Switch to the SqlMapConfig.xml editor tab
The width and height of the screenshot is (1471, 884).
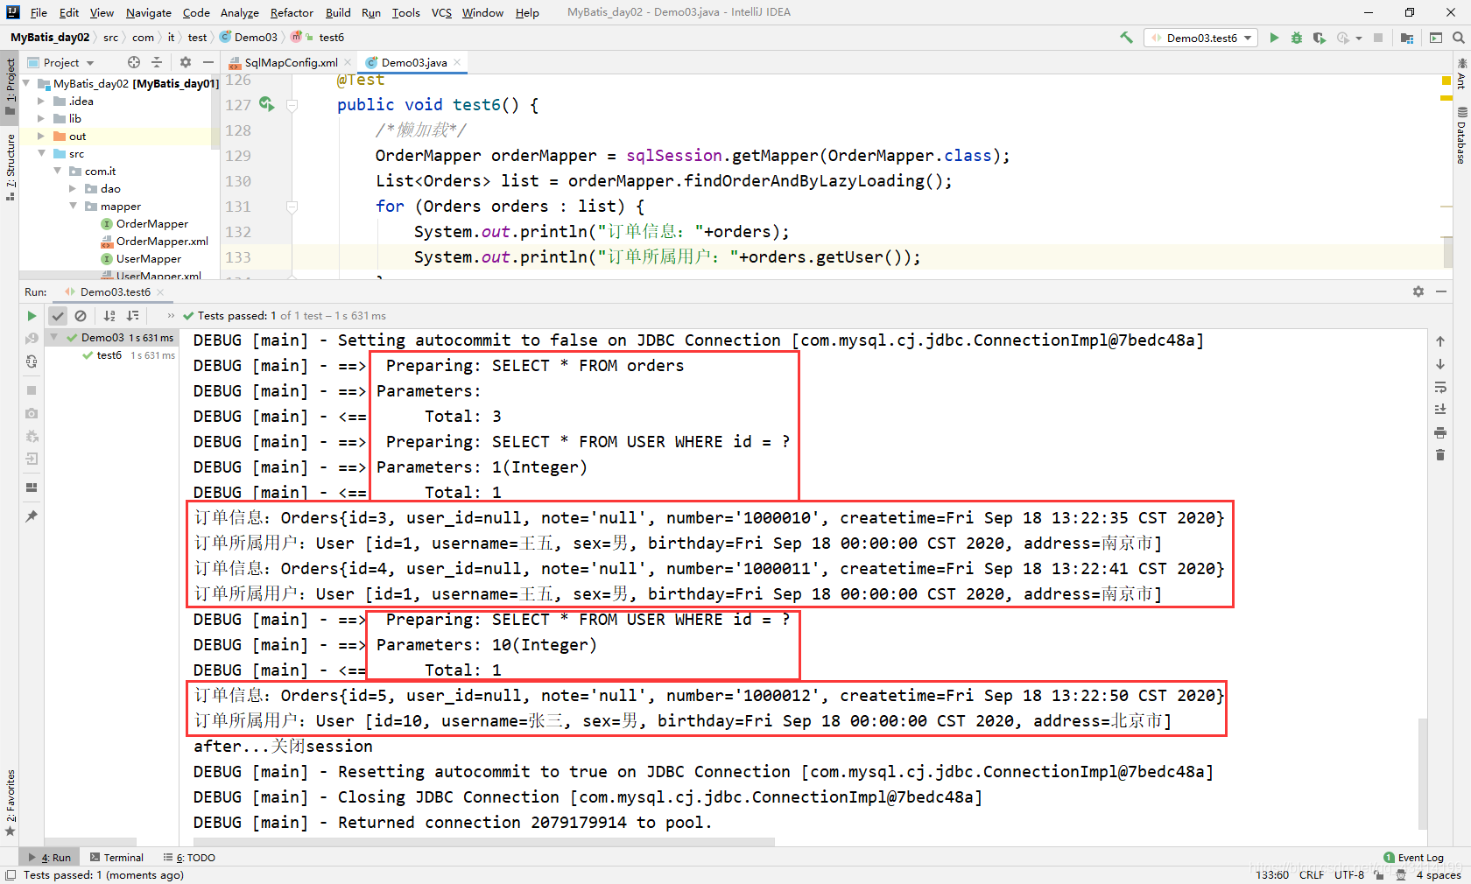coord(290,62)
